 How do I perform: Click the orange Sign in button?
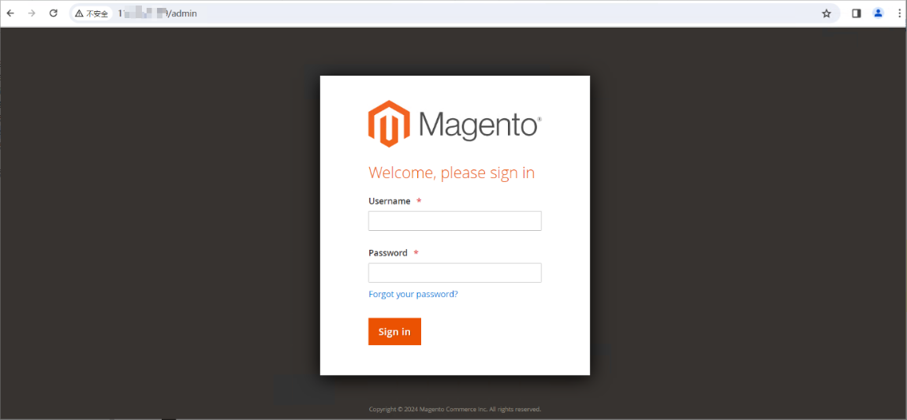[394, 332]
